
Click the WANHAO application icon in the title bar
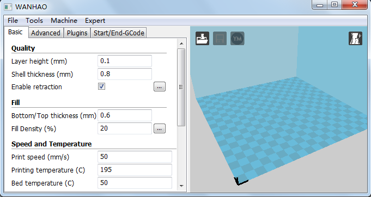click(8, 7)
